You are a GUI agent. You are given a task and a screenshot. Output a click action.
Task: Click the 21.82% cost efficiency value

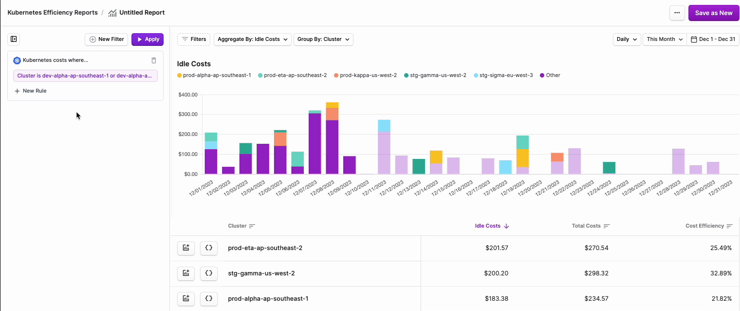click(x=721, y=298)
